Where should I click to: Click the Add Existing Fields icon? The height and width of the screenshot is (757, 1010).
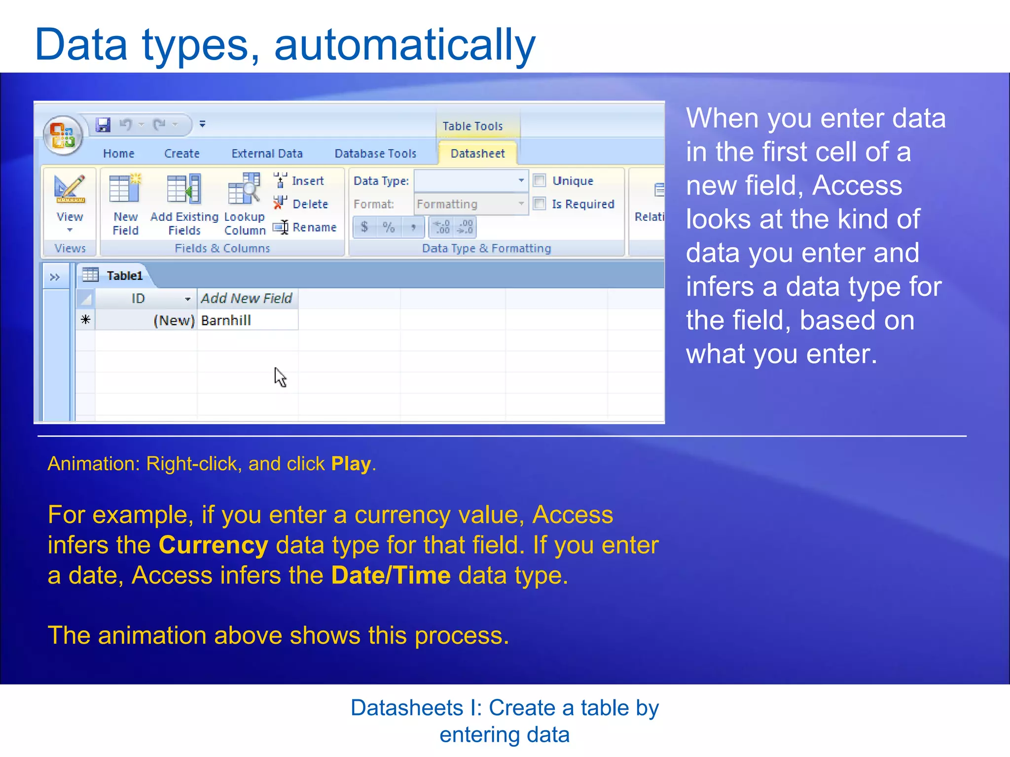(x=184, y=188)
